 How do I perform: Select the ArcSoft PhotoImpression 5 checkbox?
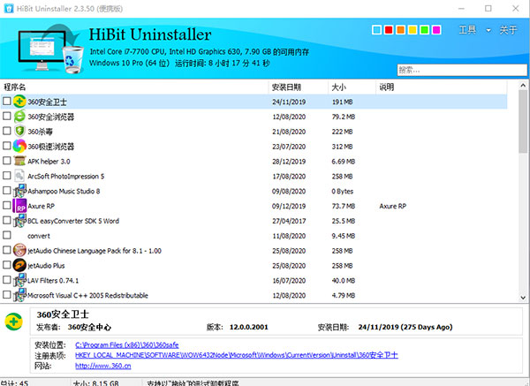point(7,176)
